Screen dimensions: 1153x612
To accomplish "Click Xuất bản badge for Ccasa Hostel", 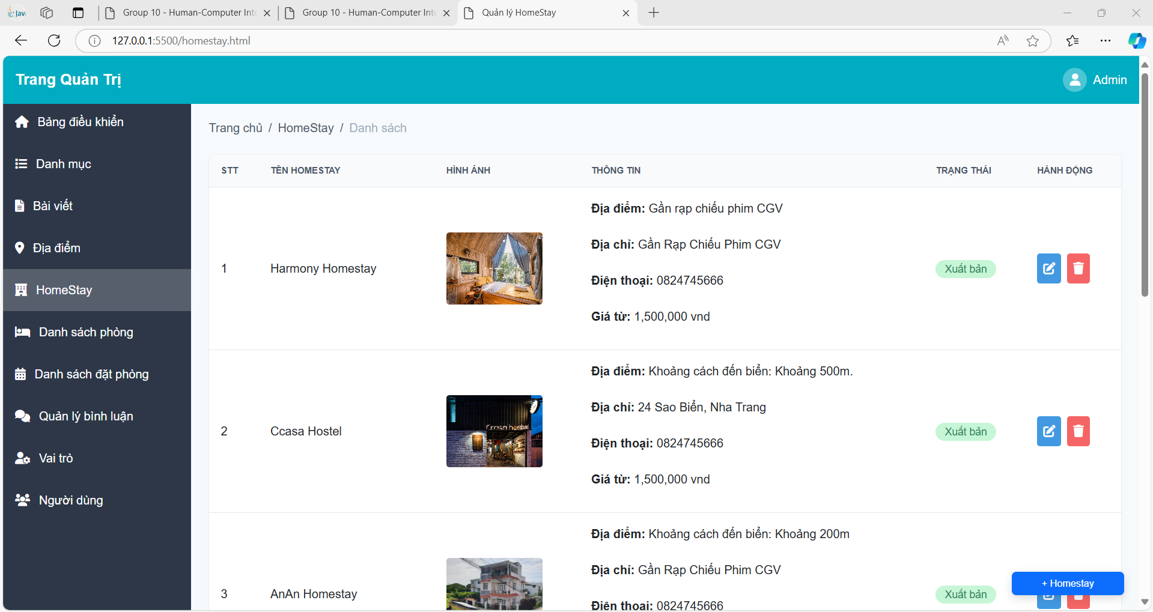I will pos(966,432).
